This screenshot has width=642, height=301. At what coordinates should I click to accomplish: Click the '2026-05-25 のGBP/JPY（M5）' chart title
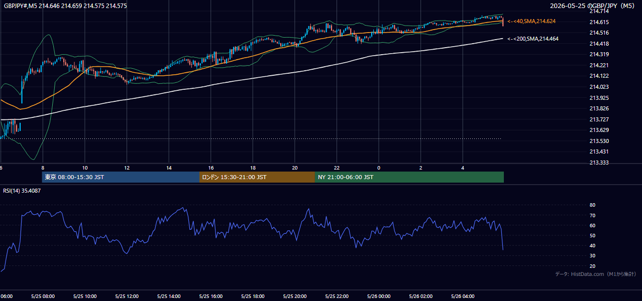coord(593,6)
